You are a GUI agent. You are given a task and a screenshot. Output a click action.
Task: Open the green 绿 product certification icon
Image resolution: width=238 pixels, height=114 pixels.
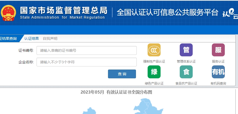(x=154, y=72)
